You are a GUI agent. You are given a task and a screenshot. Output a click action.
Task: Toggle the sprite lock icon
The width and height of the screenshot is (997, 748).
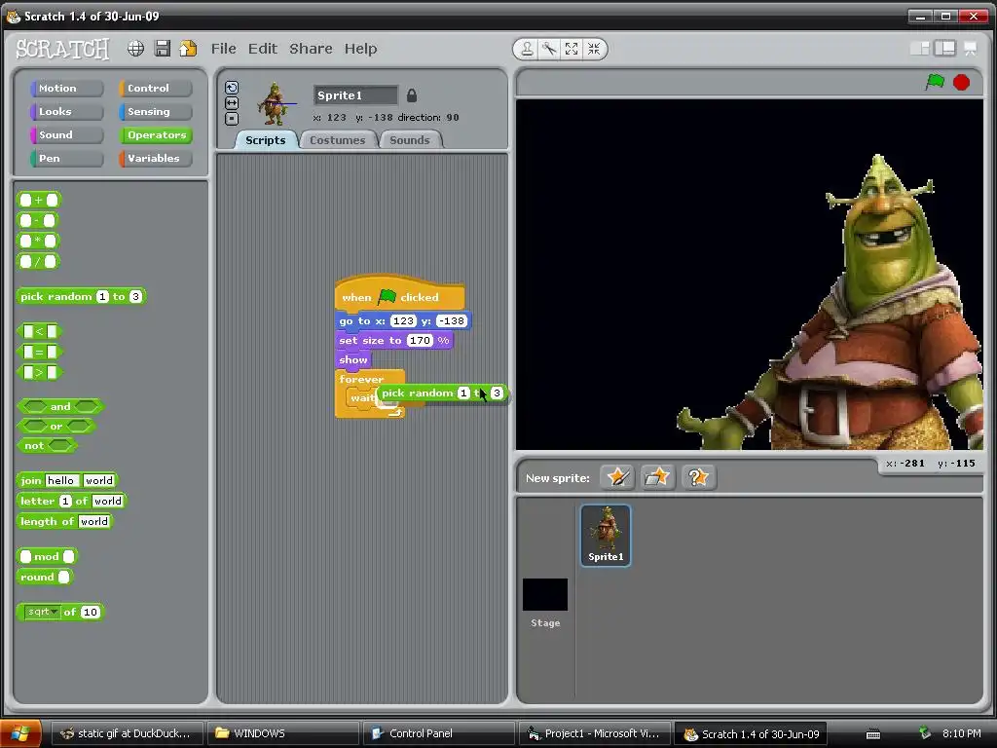(x=412, y=95)
